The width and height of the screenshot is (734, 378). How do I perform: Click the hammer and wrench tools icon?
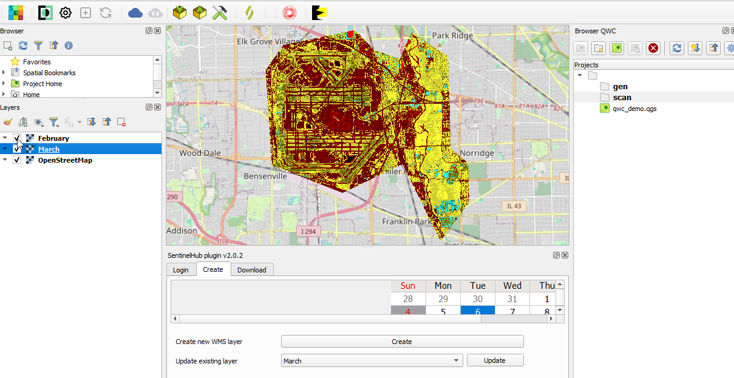pyautogui.click(x=219, y=12)
